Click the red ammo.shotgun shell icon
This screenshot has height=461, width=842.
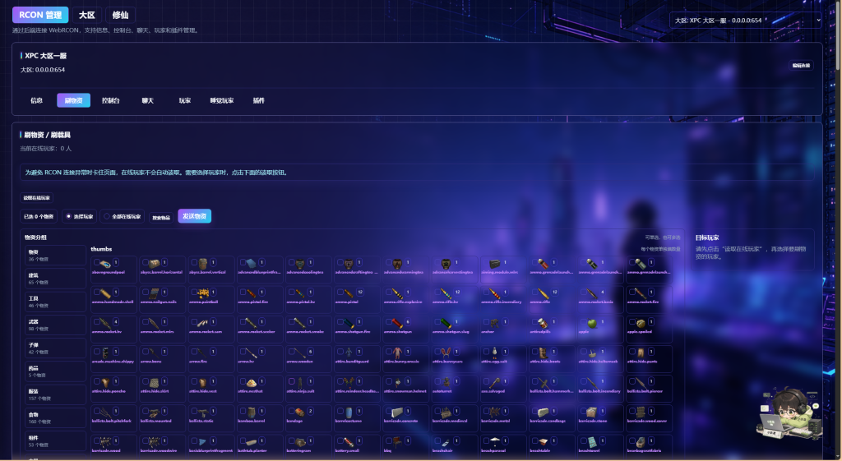click(x=397, y=323)
